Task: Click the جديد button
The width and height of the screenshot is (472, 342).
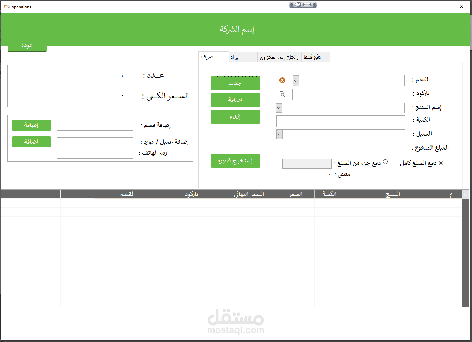Action: pyautogui.click(x=235, y=83)
